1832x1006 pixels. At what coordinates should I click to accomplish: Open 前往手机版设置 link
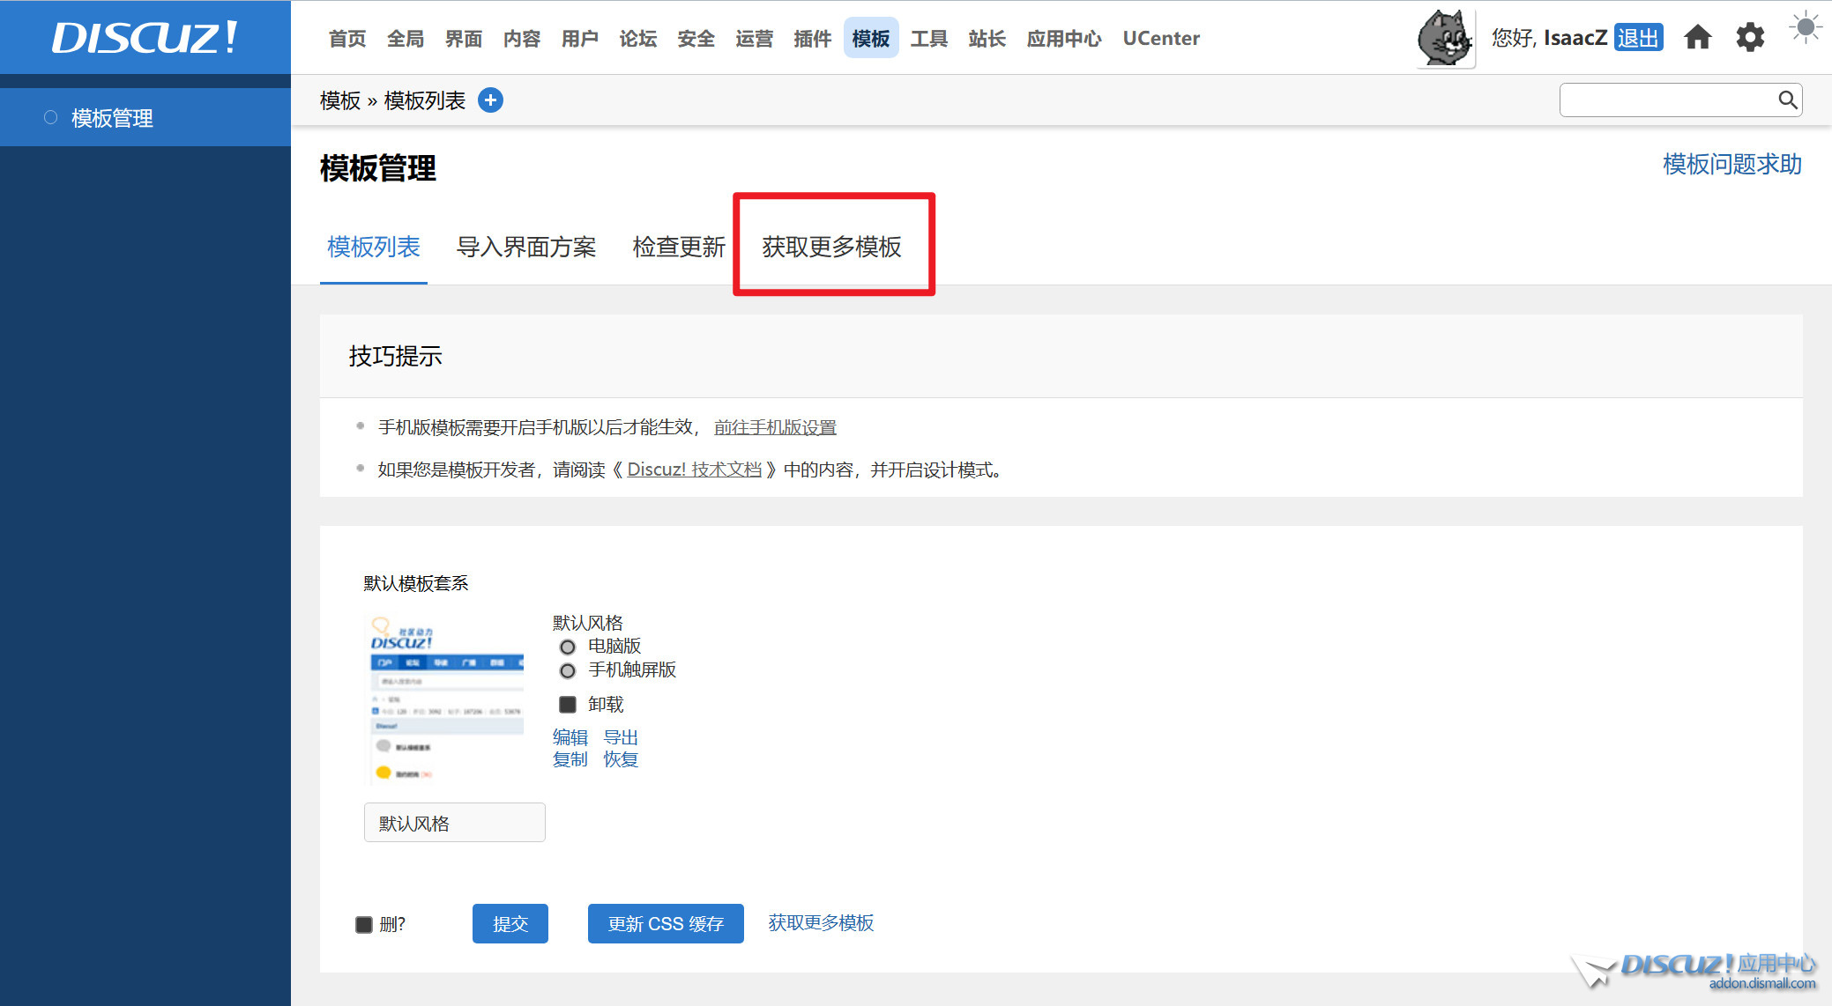coord(775,428)
